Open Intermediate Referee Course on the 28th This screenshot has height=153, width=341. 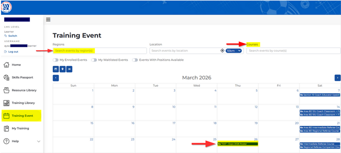coord(320,144)
